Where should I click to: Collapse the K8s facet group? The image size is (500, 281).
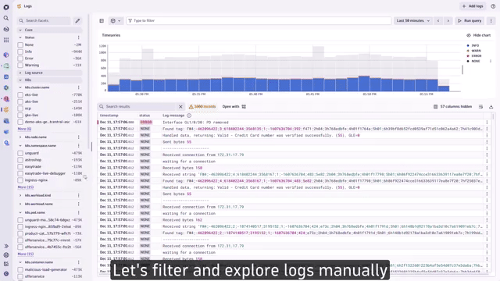20,80
